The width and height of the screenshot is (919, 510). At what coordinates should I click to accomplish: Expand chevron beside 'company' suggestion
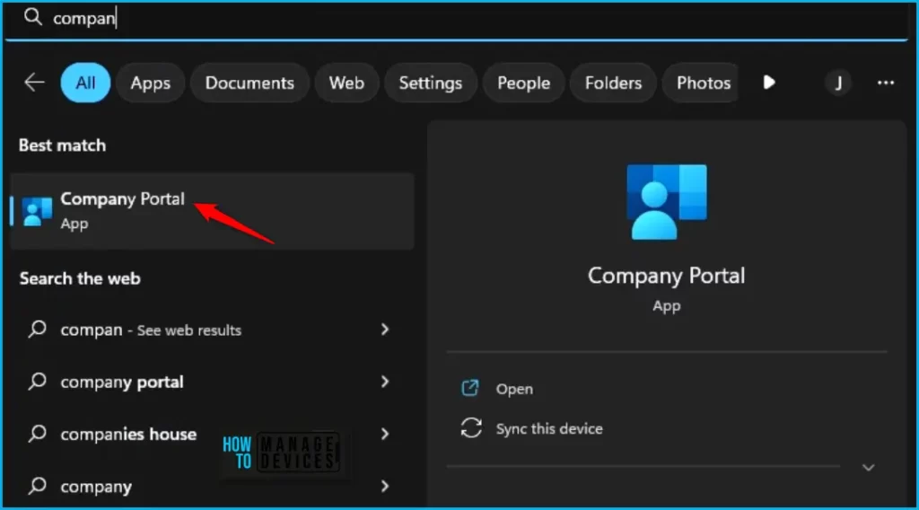384,486
